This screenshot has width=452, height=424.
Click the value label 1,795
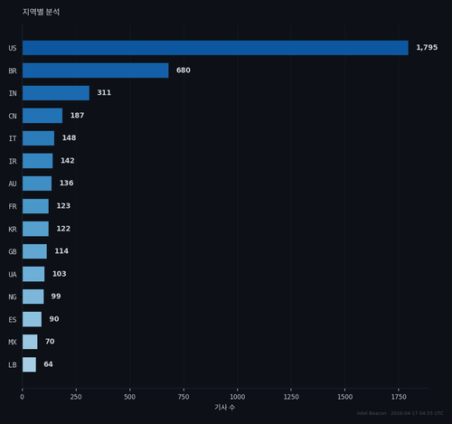[x=427, y=48]
